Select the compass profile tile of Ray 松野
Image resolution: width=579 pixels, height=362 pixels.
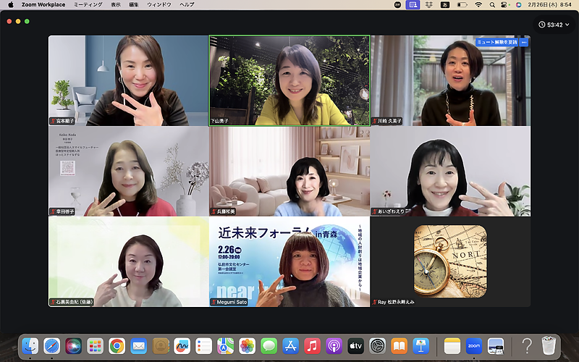(449, 261)
